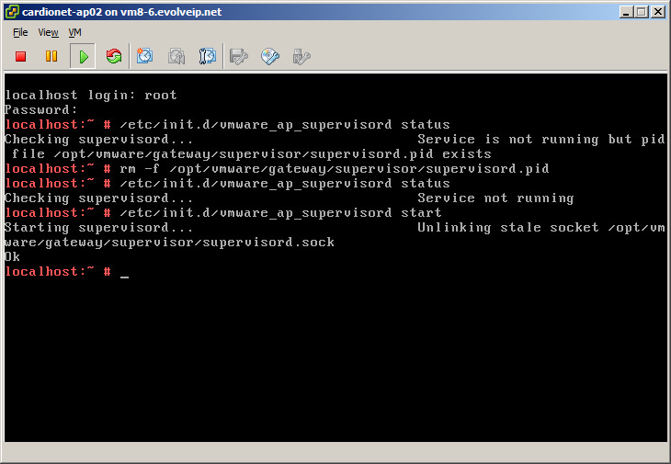
Task: Click the VMware icon in title bar
Action: pyautogui.click(x=11, y=11)
